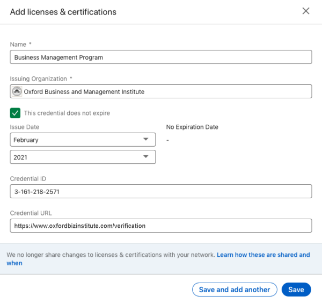322x303 pixels.
Task: Click the No Expiration Date text
Action: 192,127
